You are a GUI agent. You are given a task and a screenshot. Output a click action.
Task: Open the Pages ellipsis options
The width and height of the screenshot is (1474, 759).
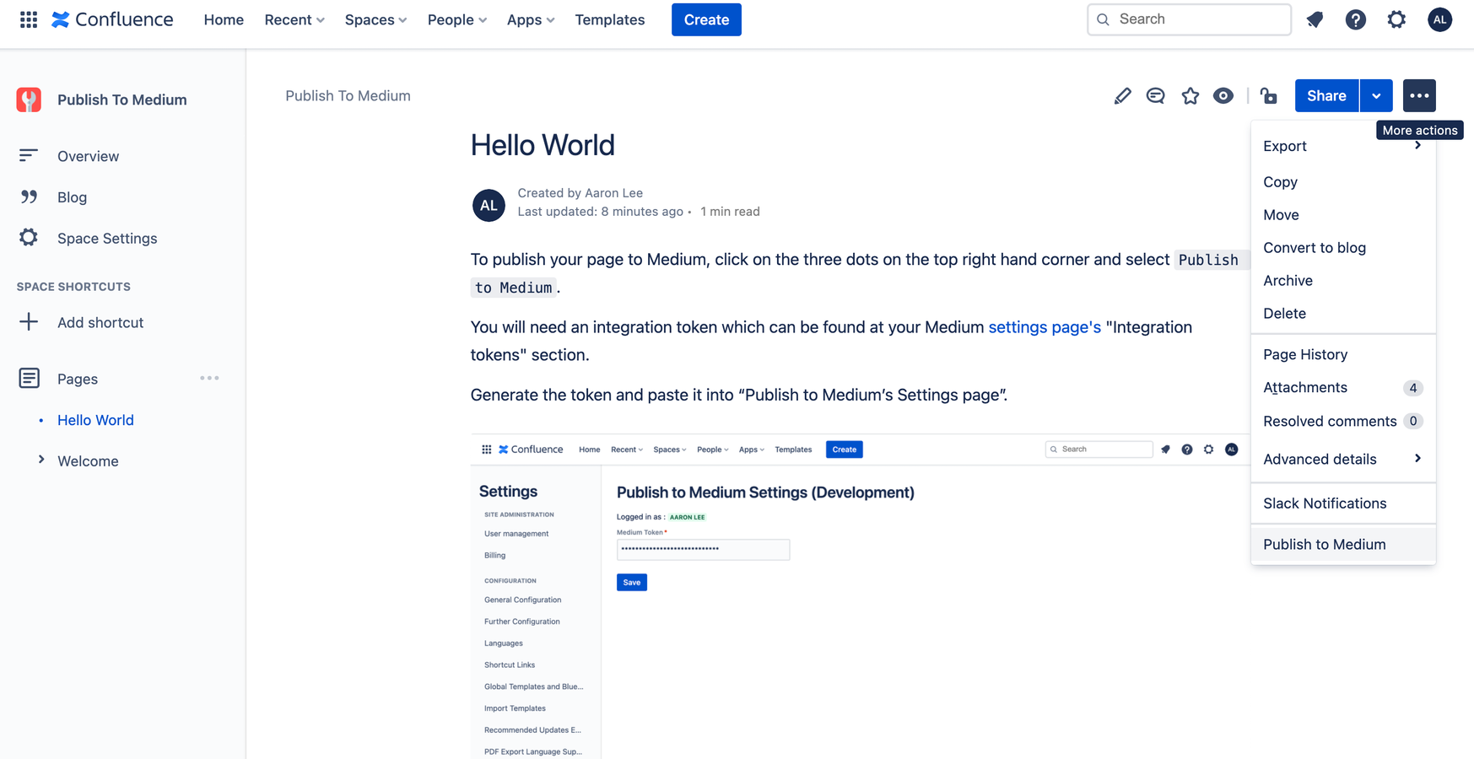pyautogui.click(x=209, y=379)
